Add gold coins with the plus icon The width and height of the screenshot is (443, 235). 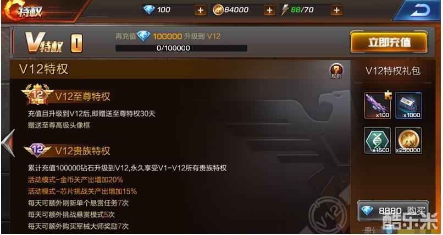pos(269,10)
